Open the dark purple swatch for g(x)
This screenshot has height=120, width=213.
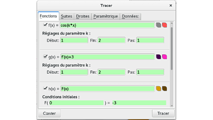click(159, 57)
